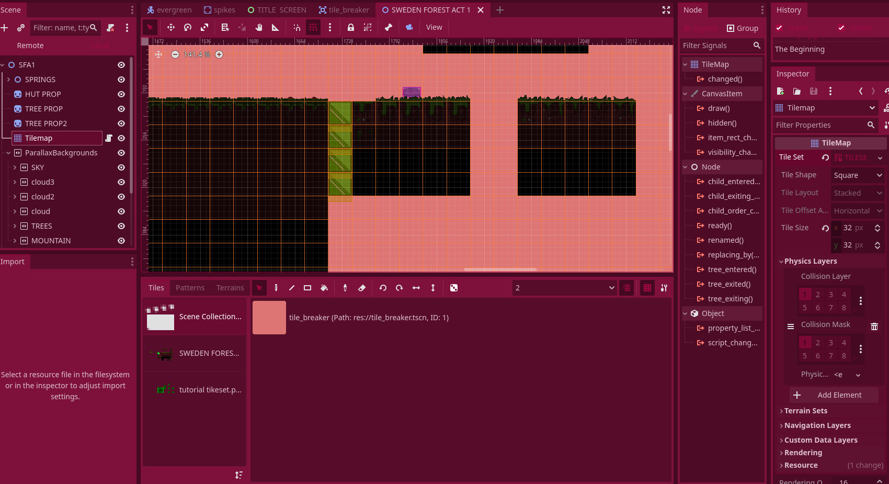Collapse the CanvasItem signals group

(x=685, y=94)
